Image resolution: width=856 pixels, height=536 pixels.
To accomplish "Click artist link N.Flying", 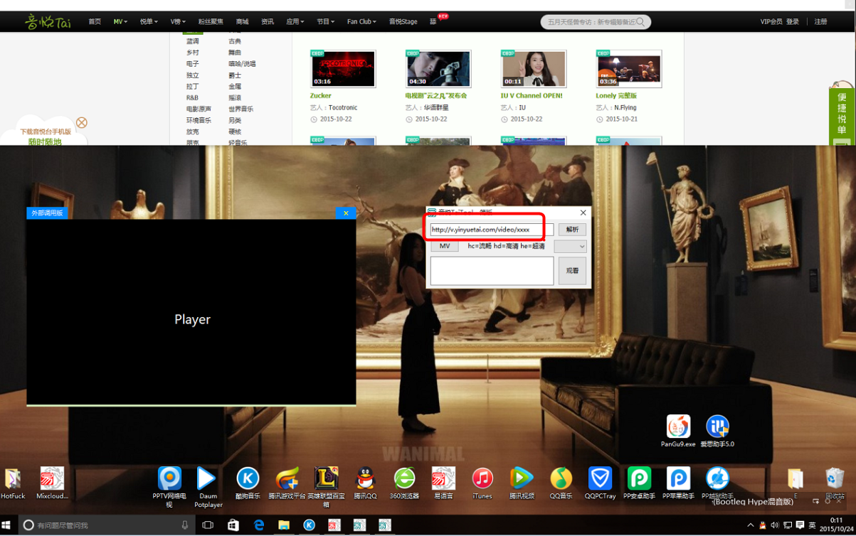I will coord(625,108).
